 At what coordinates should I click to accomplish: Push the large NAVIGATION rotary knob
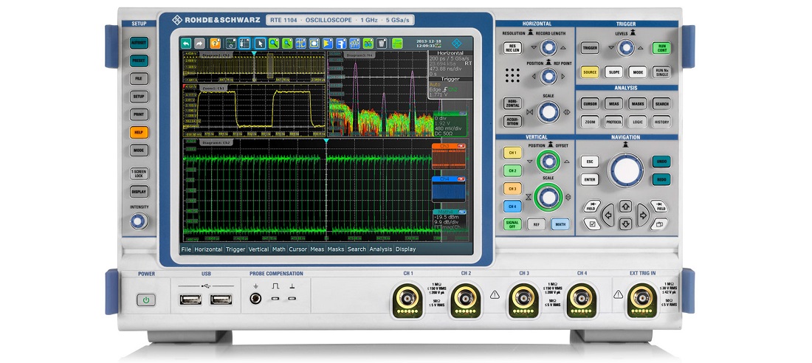625,170
